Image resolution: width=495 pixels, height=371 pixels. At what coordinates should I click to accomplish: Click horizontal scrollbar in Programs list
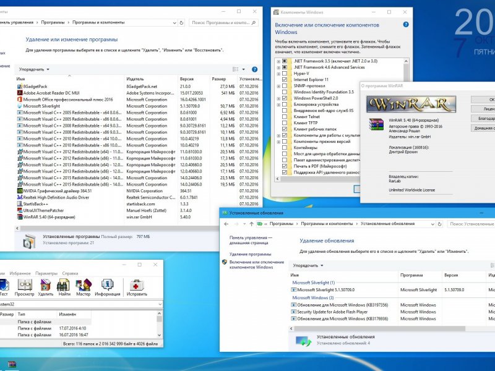[x=118, y=228]
